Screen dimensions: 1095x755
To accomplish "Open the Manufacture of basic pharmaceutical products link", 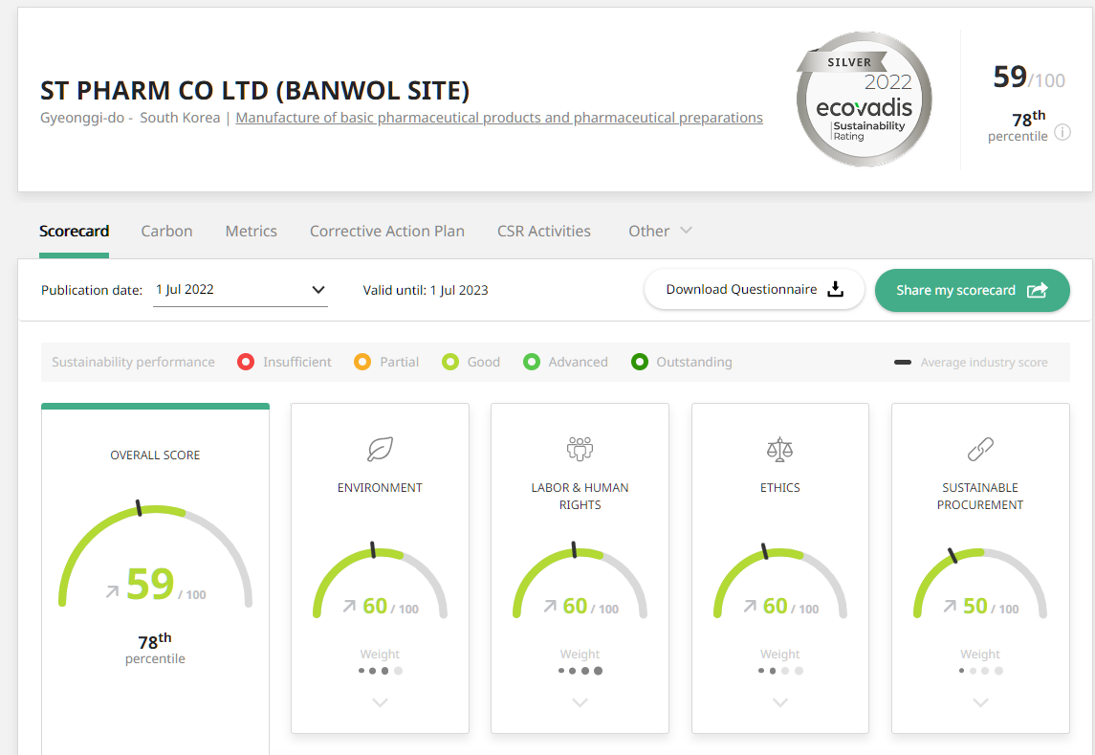I will pos(499,118).
